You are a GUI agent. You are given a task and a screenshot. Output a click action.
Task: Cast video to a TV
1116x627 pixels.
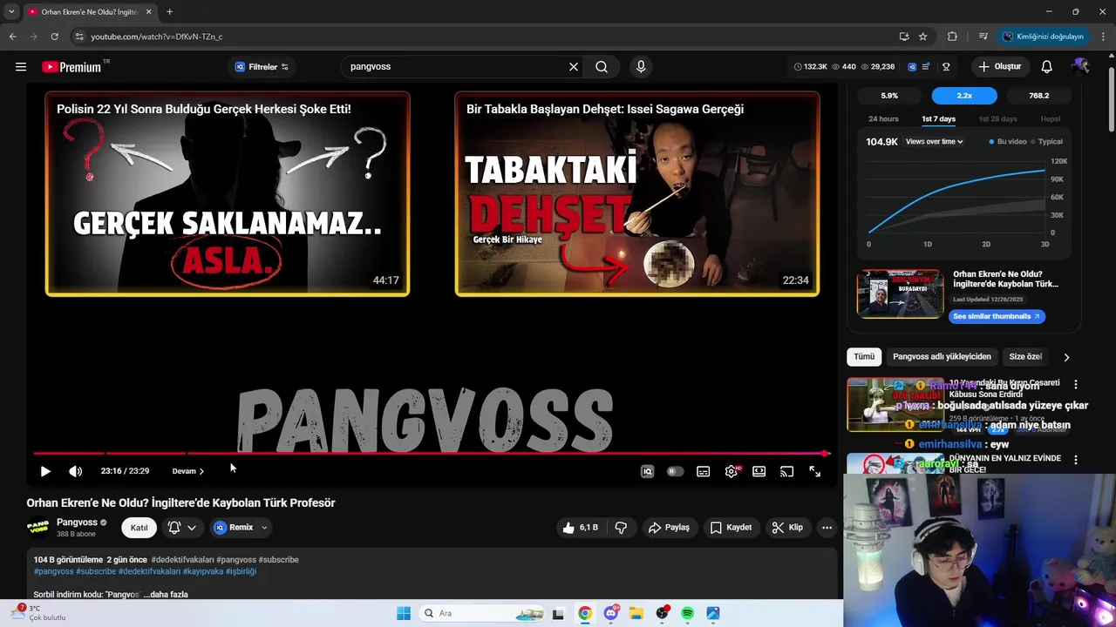[x=787, y=471]
